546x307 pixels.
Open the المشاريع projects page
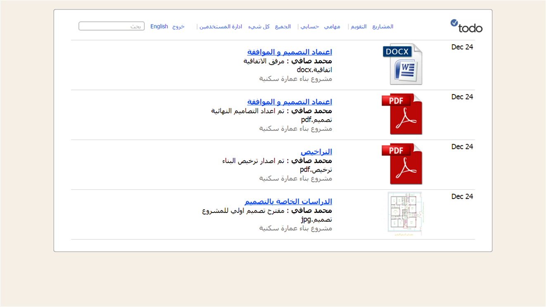[x=383, y=26]
